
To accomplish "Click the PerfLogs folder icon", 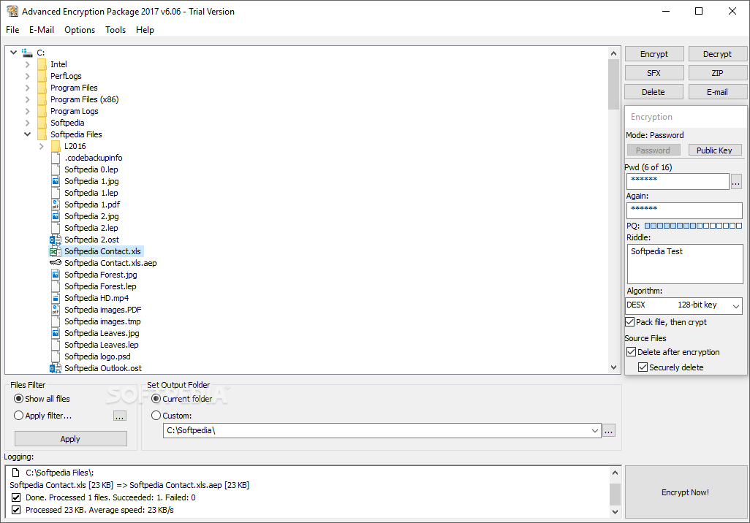I will tap(42, 76).
